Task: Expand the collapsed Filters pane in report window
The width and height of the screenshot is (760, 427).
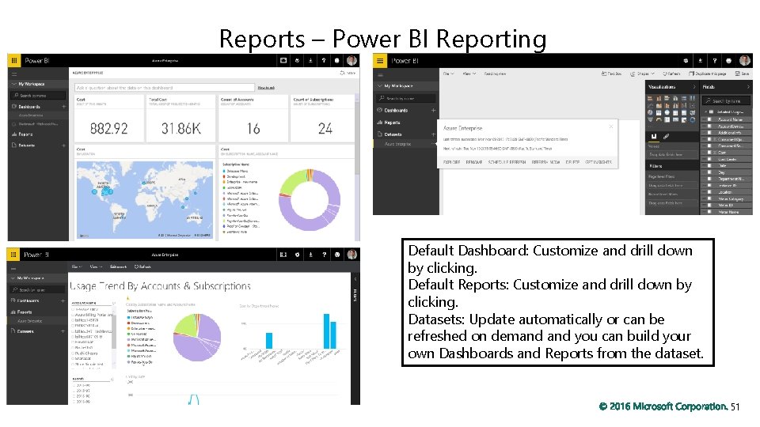Action: tap(355, 279)
